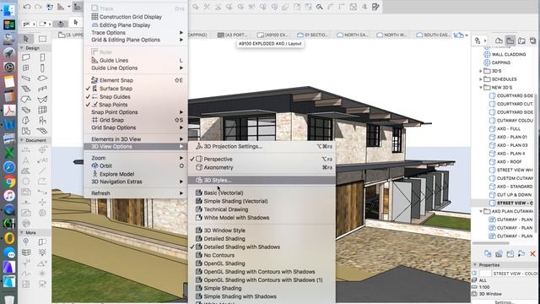Click the magnifier find tool in toolbar
This screenshot has height=304, width=540.
(319, 7)
